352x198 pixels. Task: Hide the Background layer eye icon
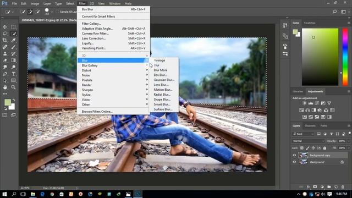click(x=294, y=162)
